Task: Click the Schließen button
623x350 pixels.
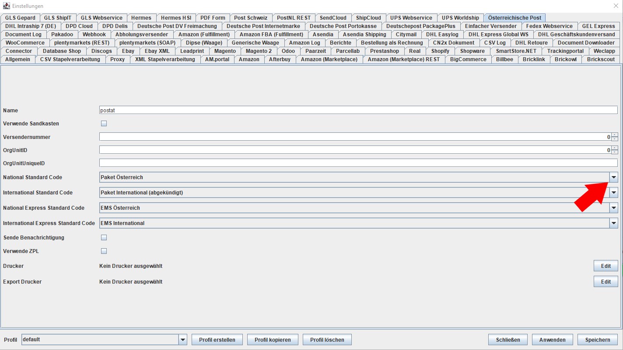Action: pyautogui.click(x=508, y=340)
